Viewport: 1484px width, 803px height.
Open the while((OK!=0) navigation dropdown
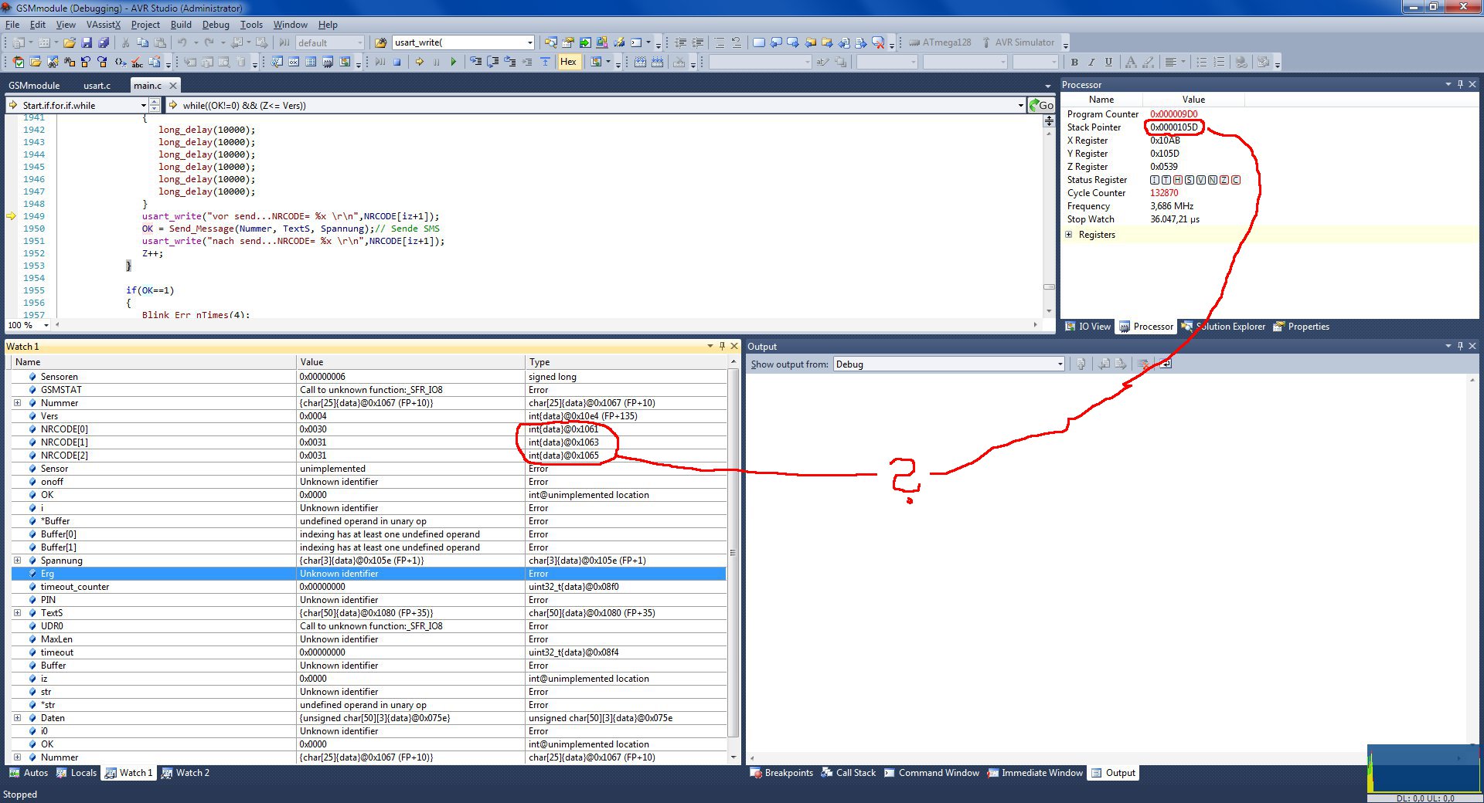click(1021, 105)
